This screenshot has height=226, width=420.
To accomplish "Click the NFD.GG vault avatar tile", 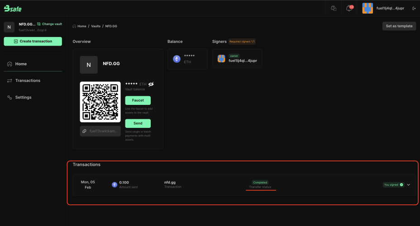I will tap(89, 65).
